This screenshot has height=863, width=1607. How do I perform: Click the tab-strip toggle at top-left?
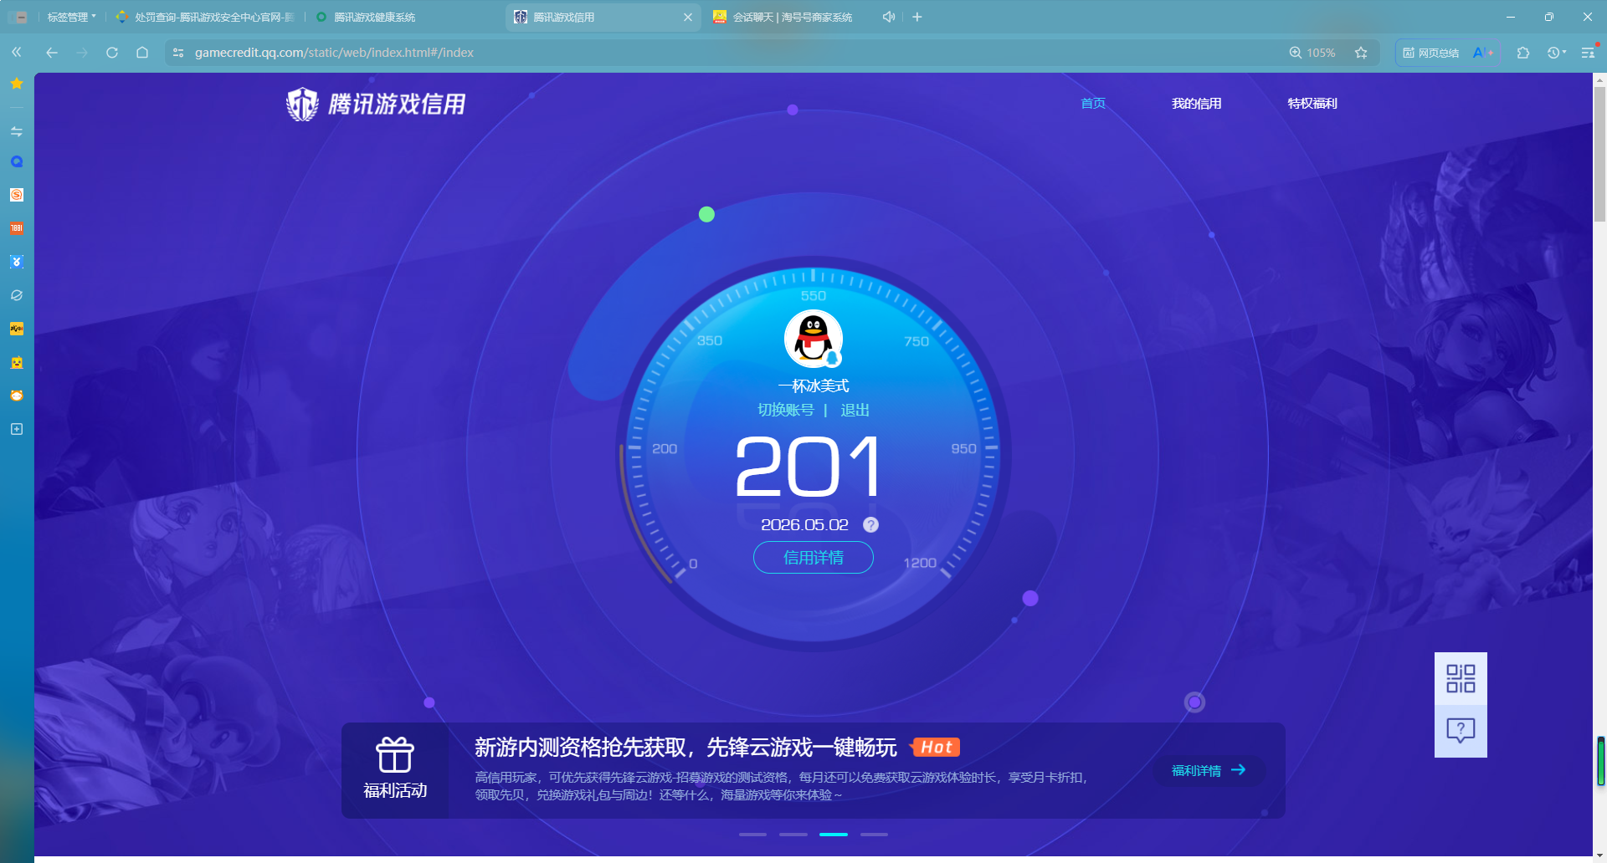pyautogui.click(x=18, y=17)
